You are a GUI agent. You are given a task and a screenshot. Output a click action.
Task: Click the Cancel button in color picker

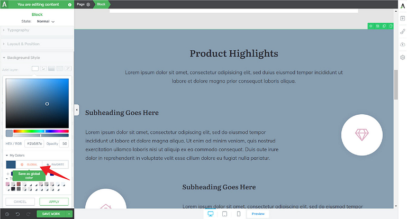(x=20, y=202)
